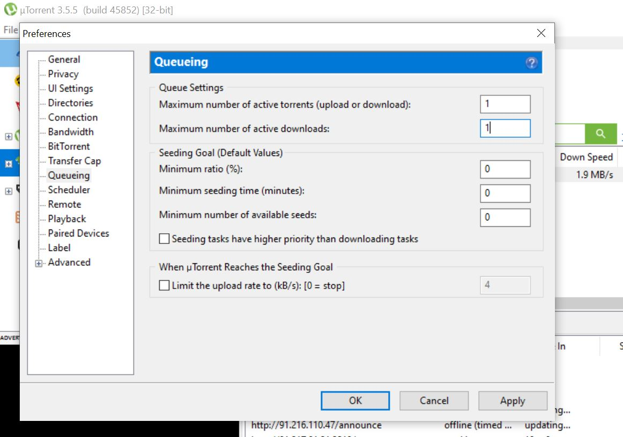
Task: Go to Connection preferences
Action: (73, 117)
